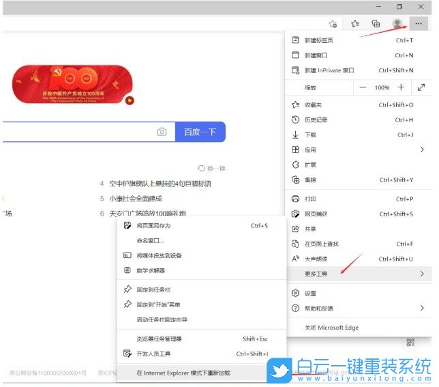Screen dimensions: 439x387
Task: Click the web capture icon
Action: coord(295,214)
